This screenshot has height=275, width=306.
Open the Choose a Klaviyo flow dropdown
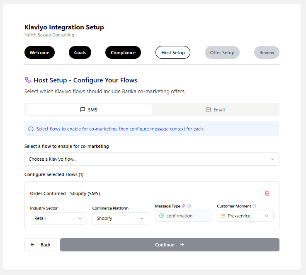coord(152,159)
